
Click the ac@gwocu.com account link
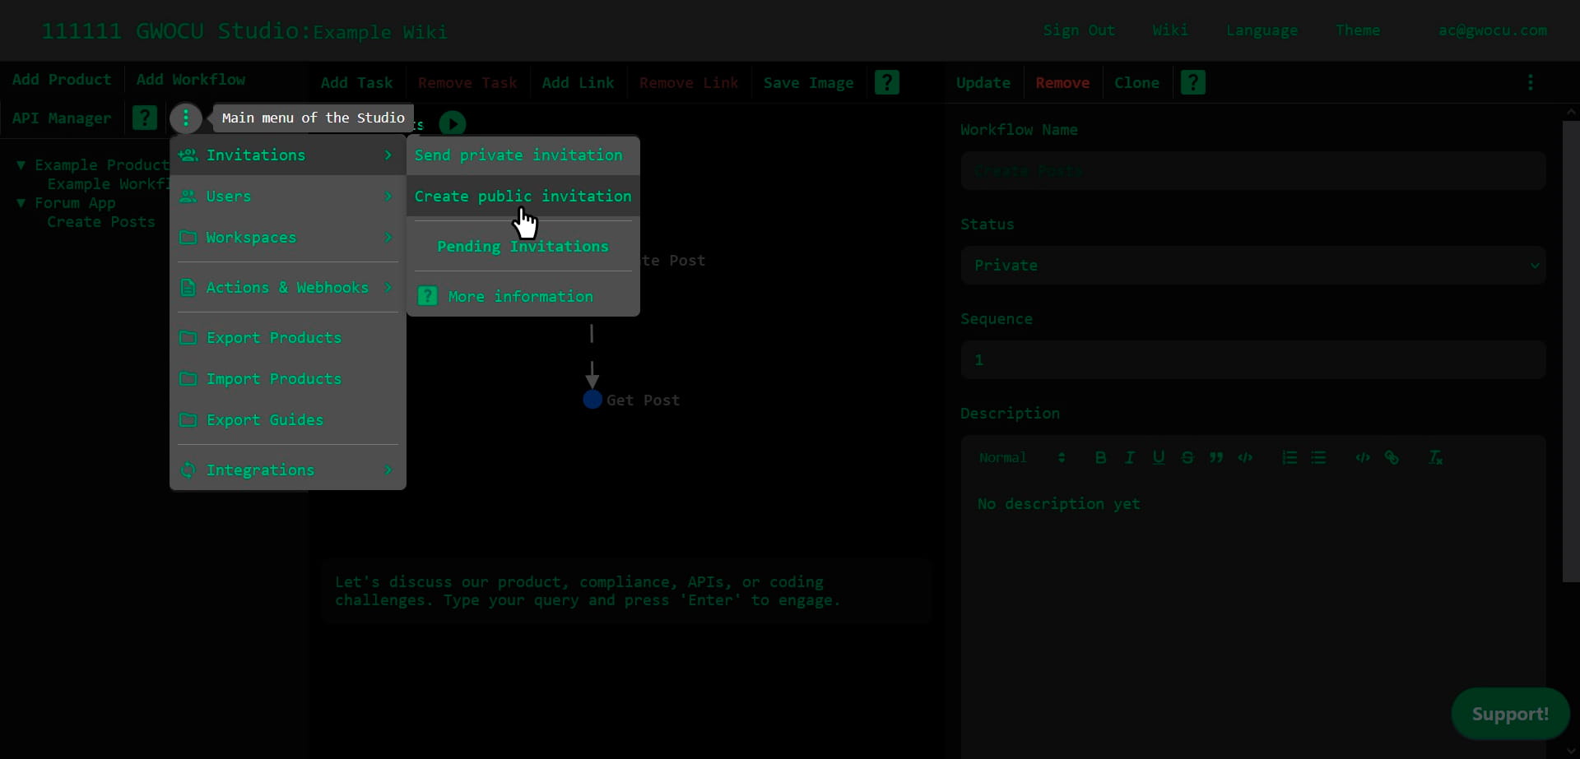pyautogui.click(x=1492, y=30)
